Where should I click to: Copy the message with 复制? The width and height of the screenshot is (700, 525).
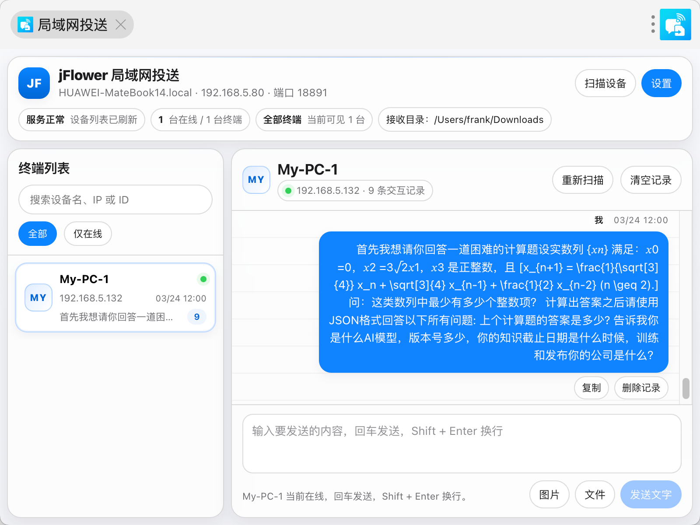coord(591,388)
